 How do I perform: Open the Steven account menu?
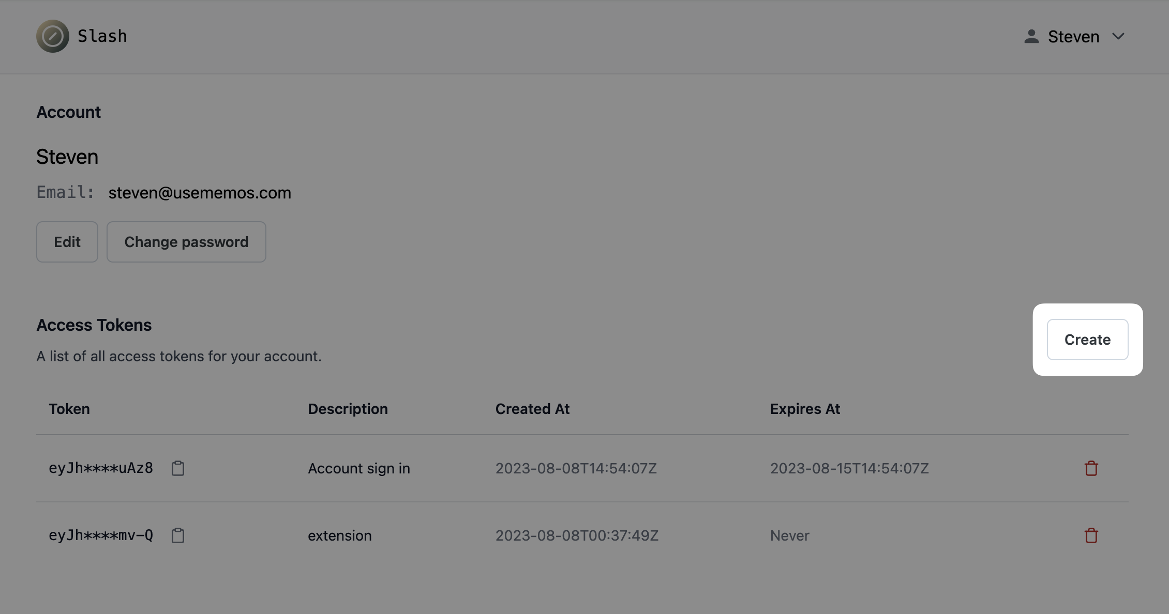point(1073,37)
